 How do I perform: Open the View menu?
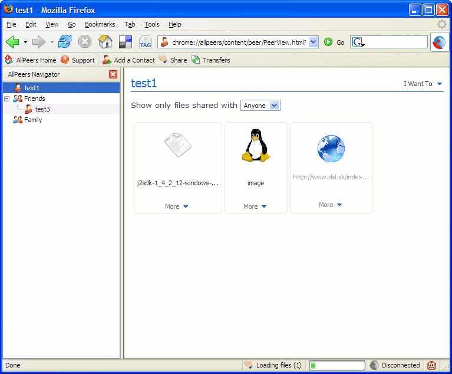(x=52, y=24)
